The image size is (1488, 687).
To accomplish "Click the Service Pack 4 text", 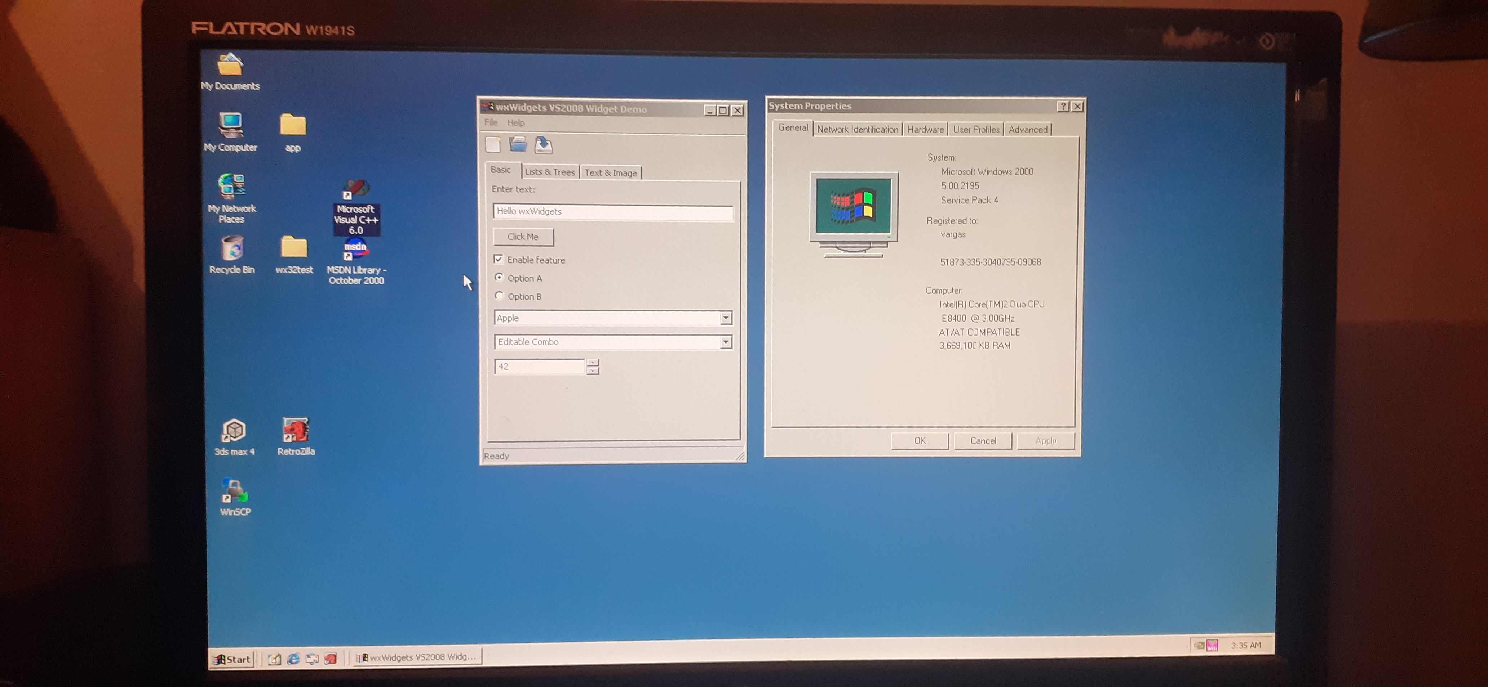I will coord(969,200).
